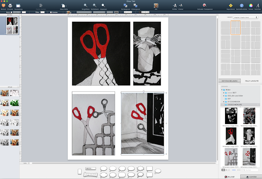The image size is (262, 179).
Task: Open the Stil dog-image icon
Action: (x=156, y=6)
